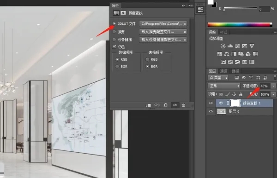Switch to the 通道 channels tab
Screen dimensions: 277x178
pos(223,71)
